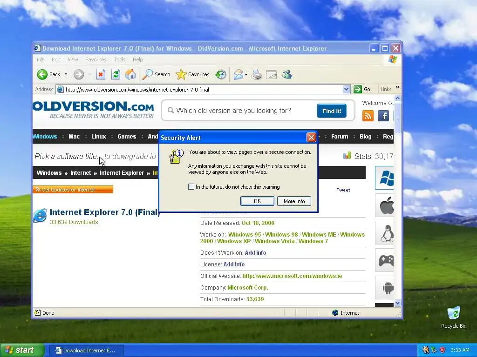Open the Tools menu
477x357 pixels.
[120, 59]
